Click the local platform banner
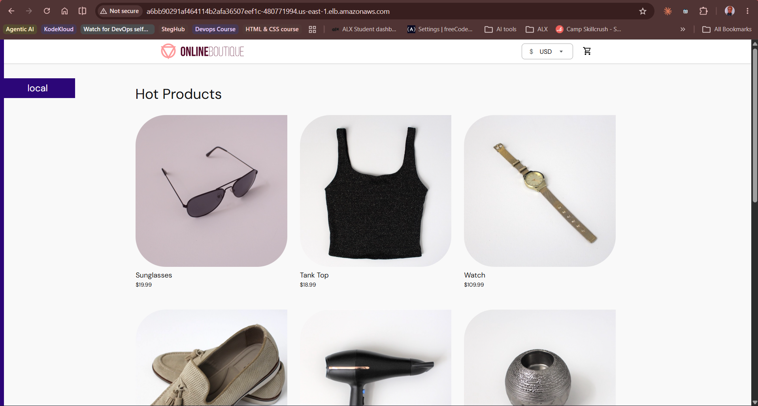The width and height of the screenshot is (758, 406). [x=40, y=88]
